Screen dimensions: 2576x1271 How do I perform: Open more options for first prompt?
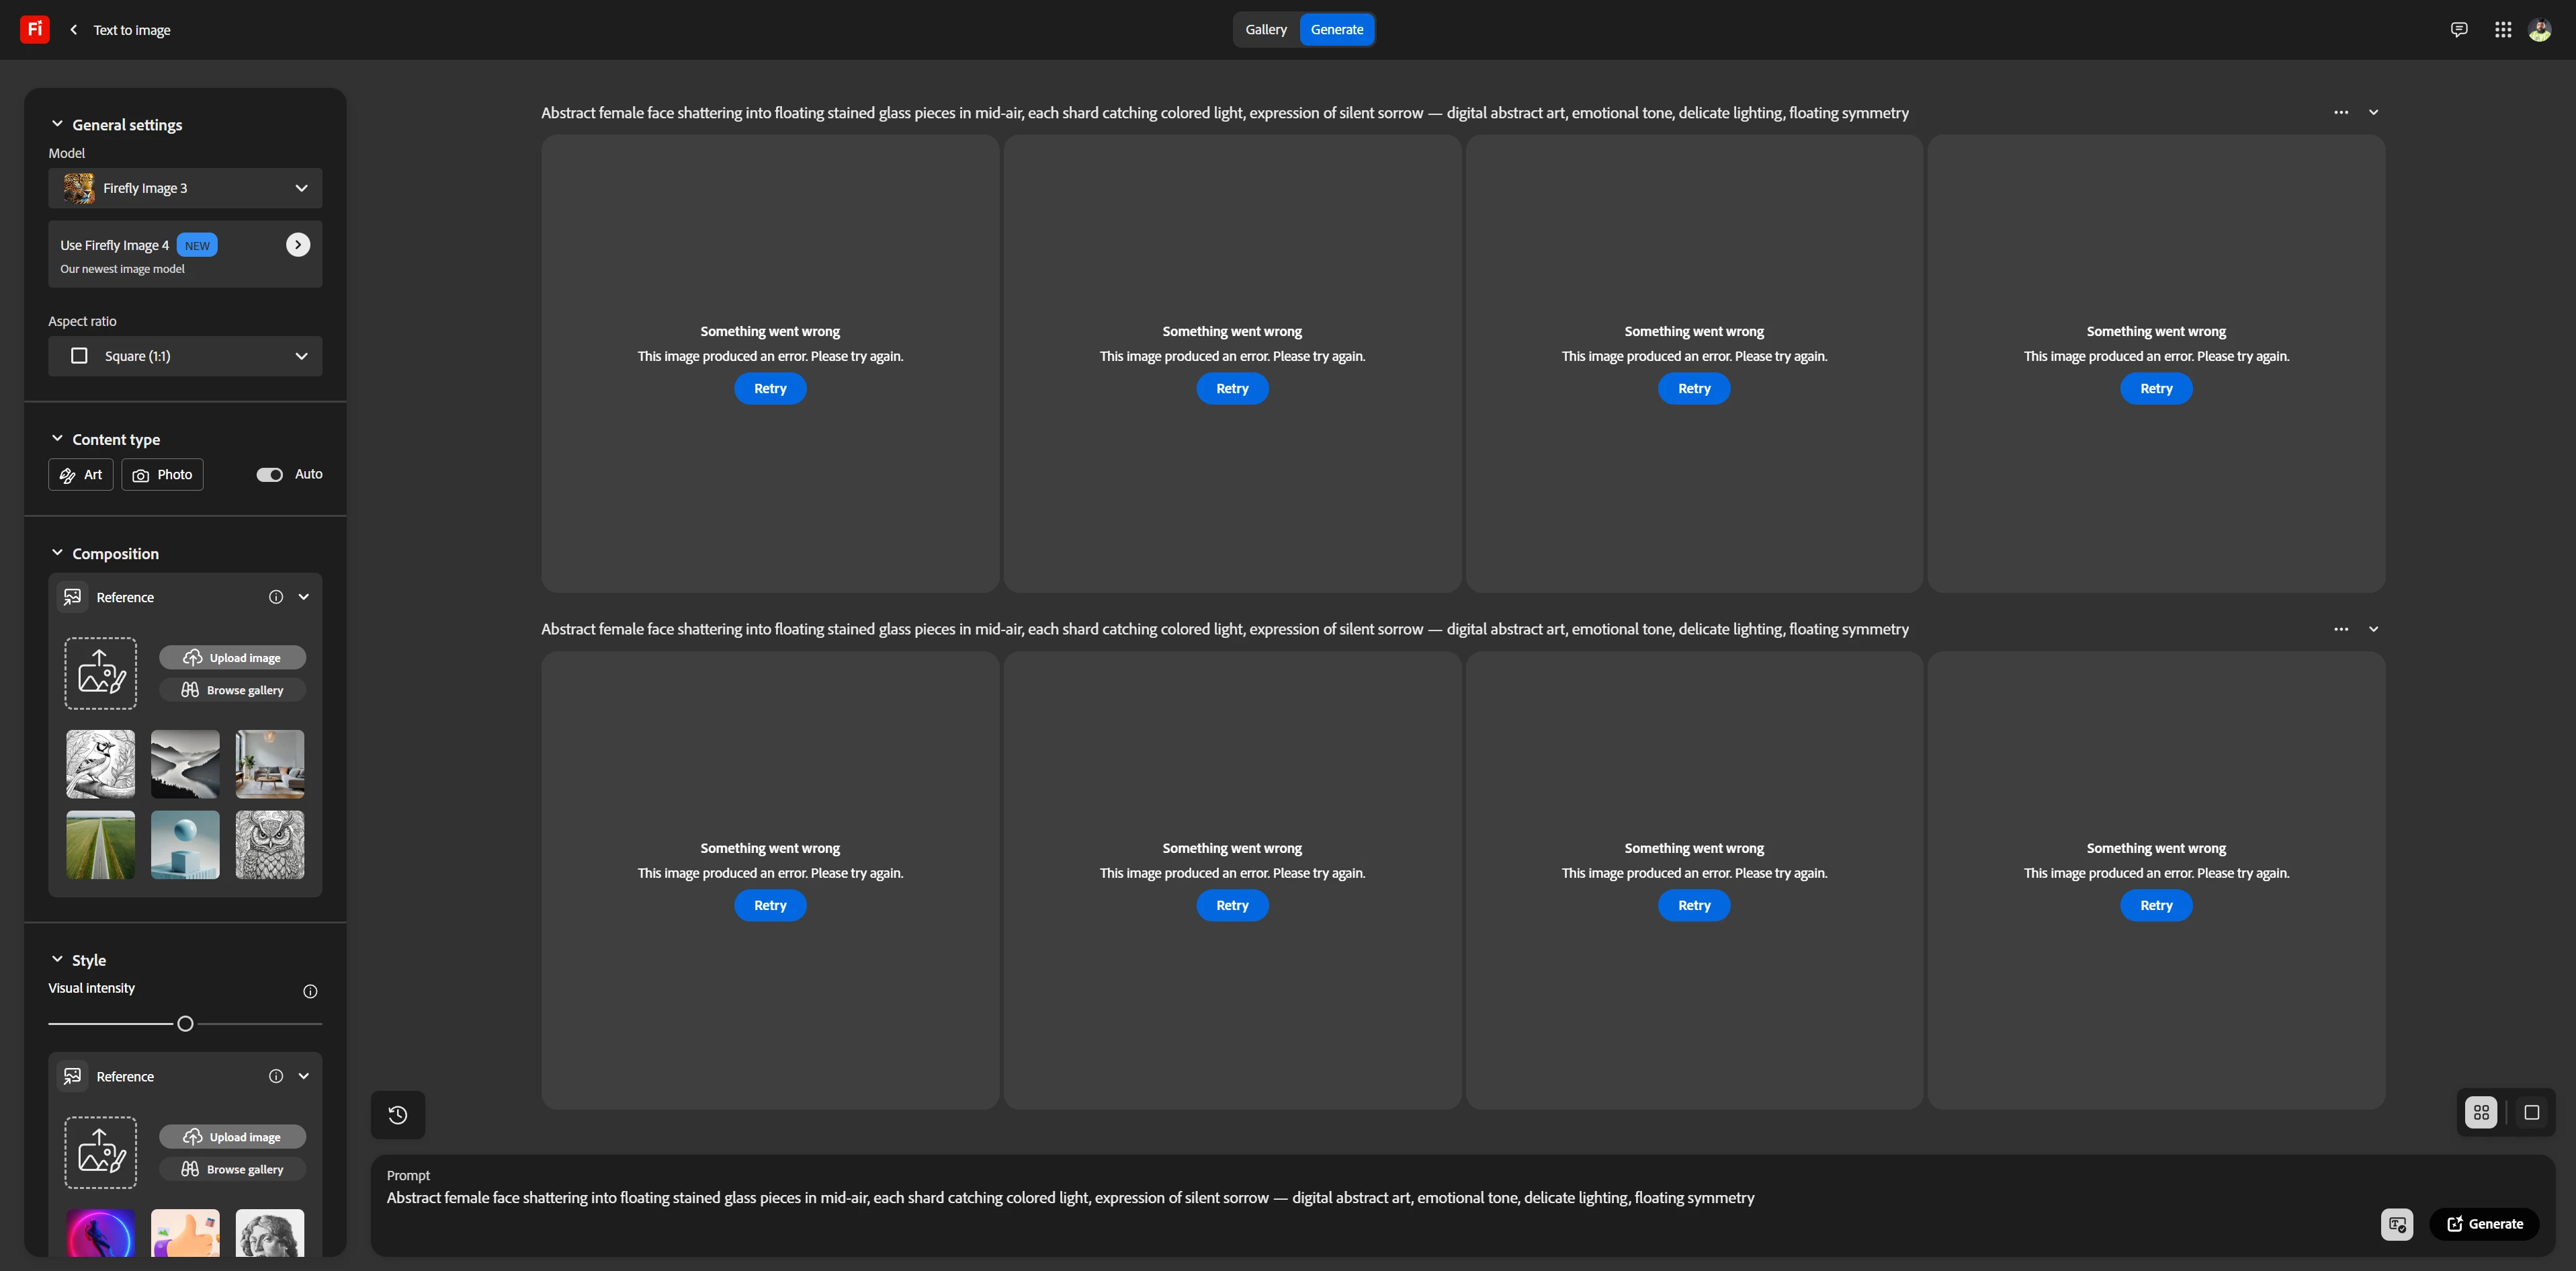pyautogui.click(x=2340, y=112)
